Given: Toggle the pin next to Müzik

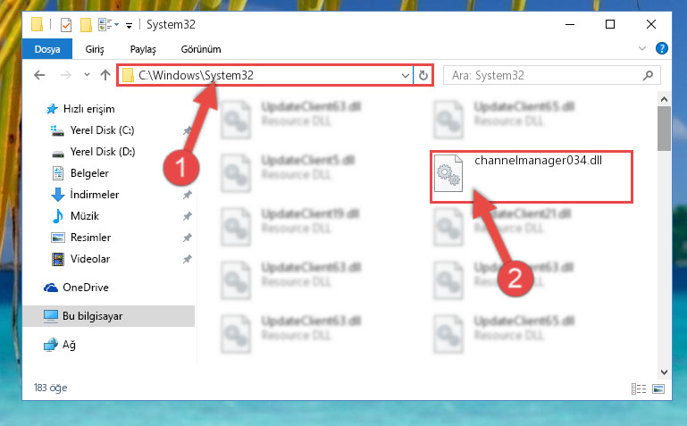Looking at the screenshot, I should pos(187,216).
